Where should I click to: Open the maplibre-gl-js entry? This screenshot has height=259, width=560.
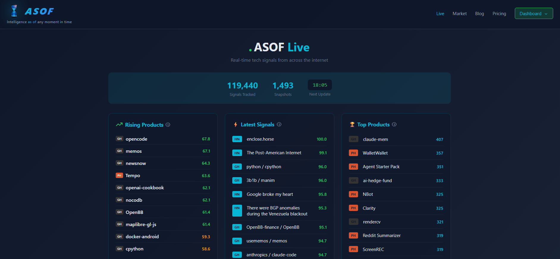141,224
